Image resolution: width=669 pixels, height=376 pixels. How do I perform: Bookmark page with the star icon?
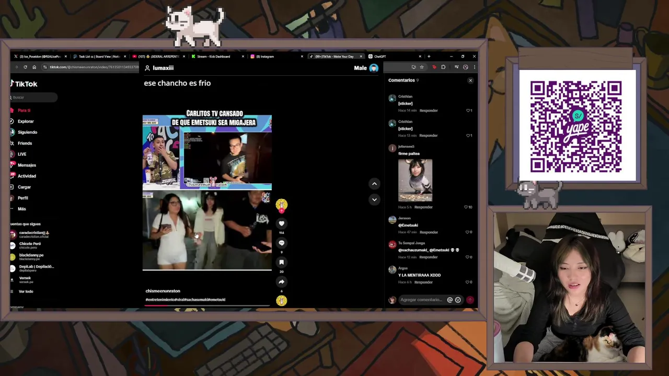click(422, 67)
